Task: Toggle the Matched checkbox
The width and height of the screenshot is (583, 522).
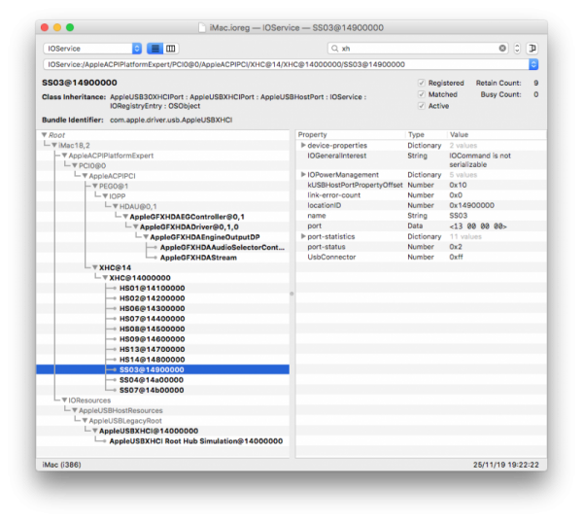Action: tap(422, 94)
